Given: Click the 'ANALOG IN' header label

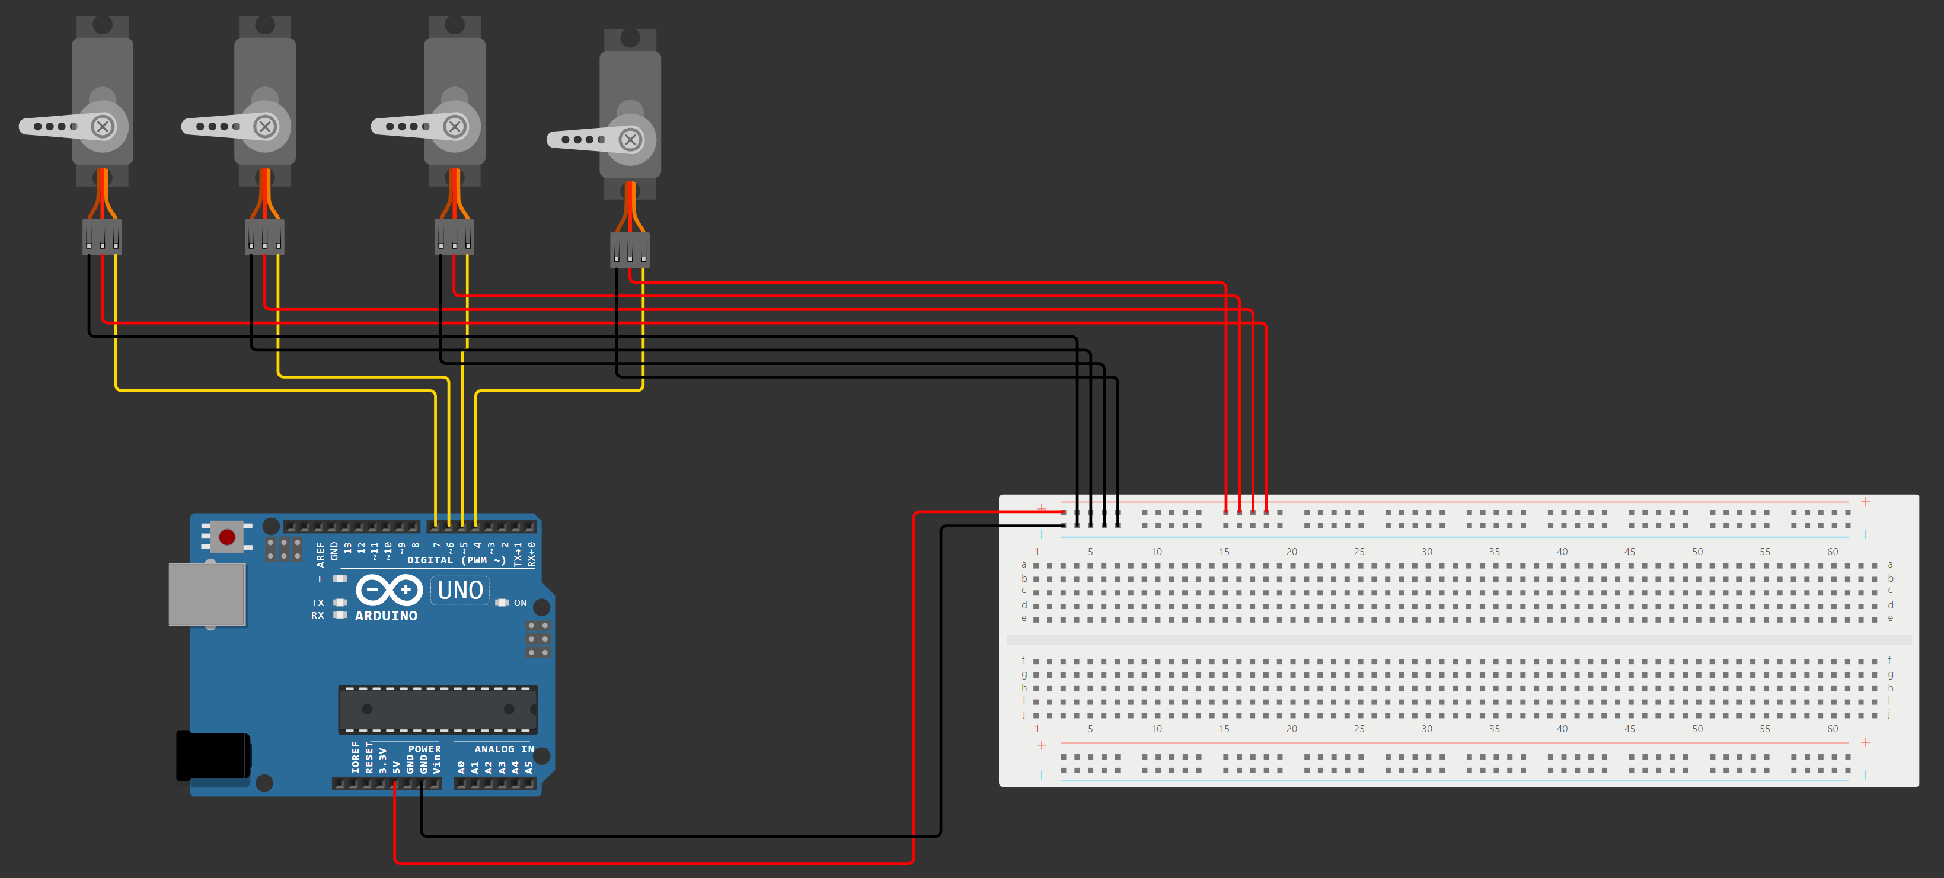Looking at the screenshot, I should point(504,749).
